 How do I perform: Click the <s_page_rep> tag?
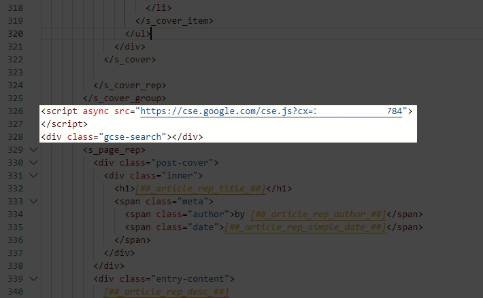[114, 150]
